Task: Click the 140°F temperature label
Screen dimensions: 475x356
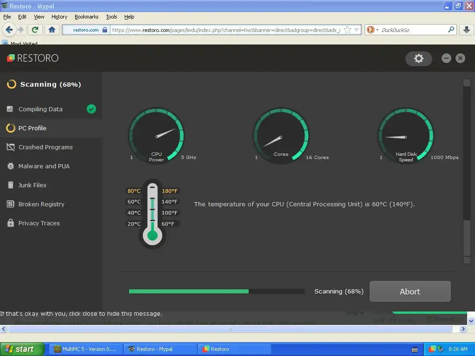Action: click(x=170, y=202)
